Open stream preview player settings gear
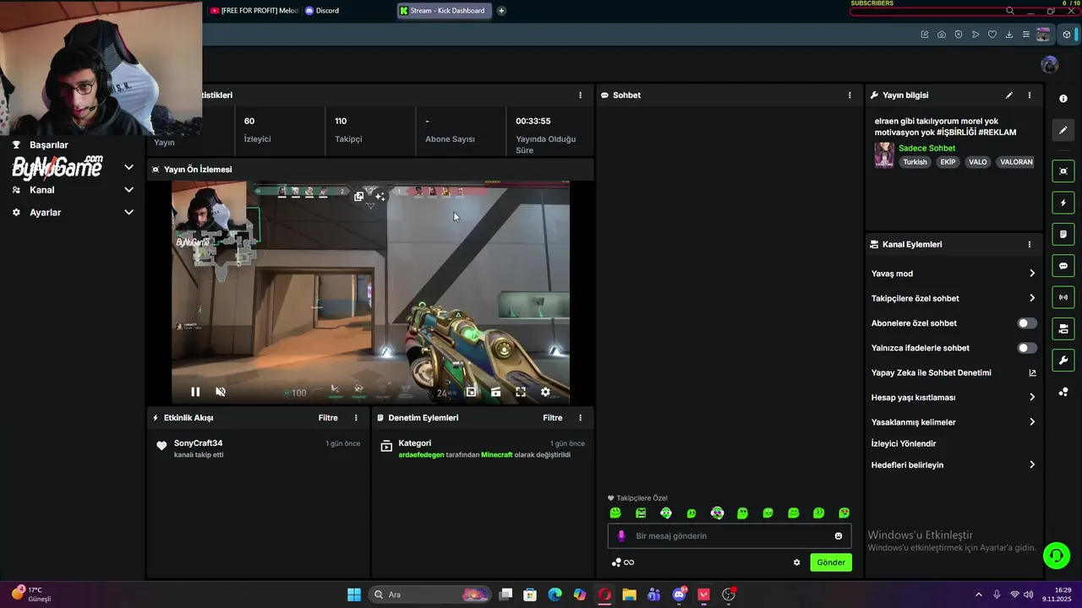 point(545,392)
